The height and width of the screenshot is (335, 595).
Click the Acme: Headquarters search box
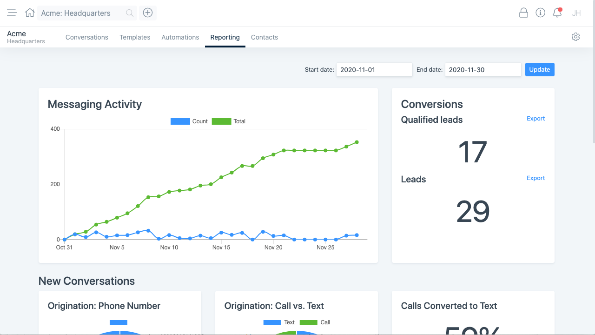point(88,13)
